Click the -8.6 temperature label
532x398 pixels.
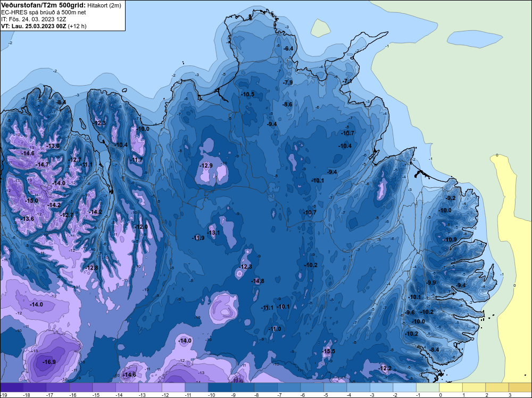point(287,104)
